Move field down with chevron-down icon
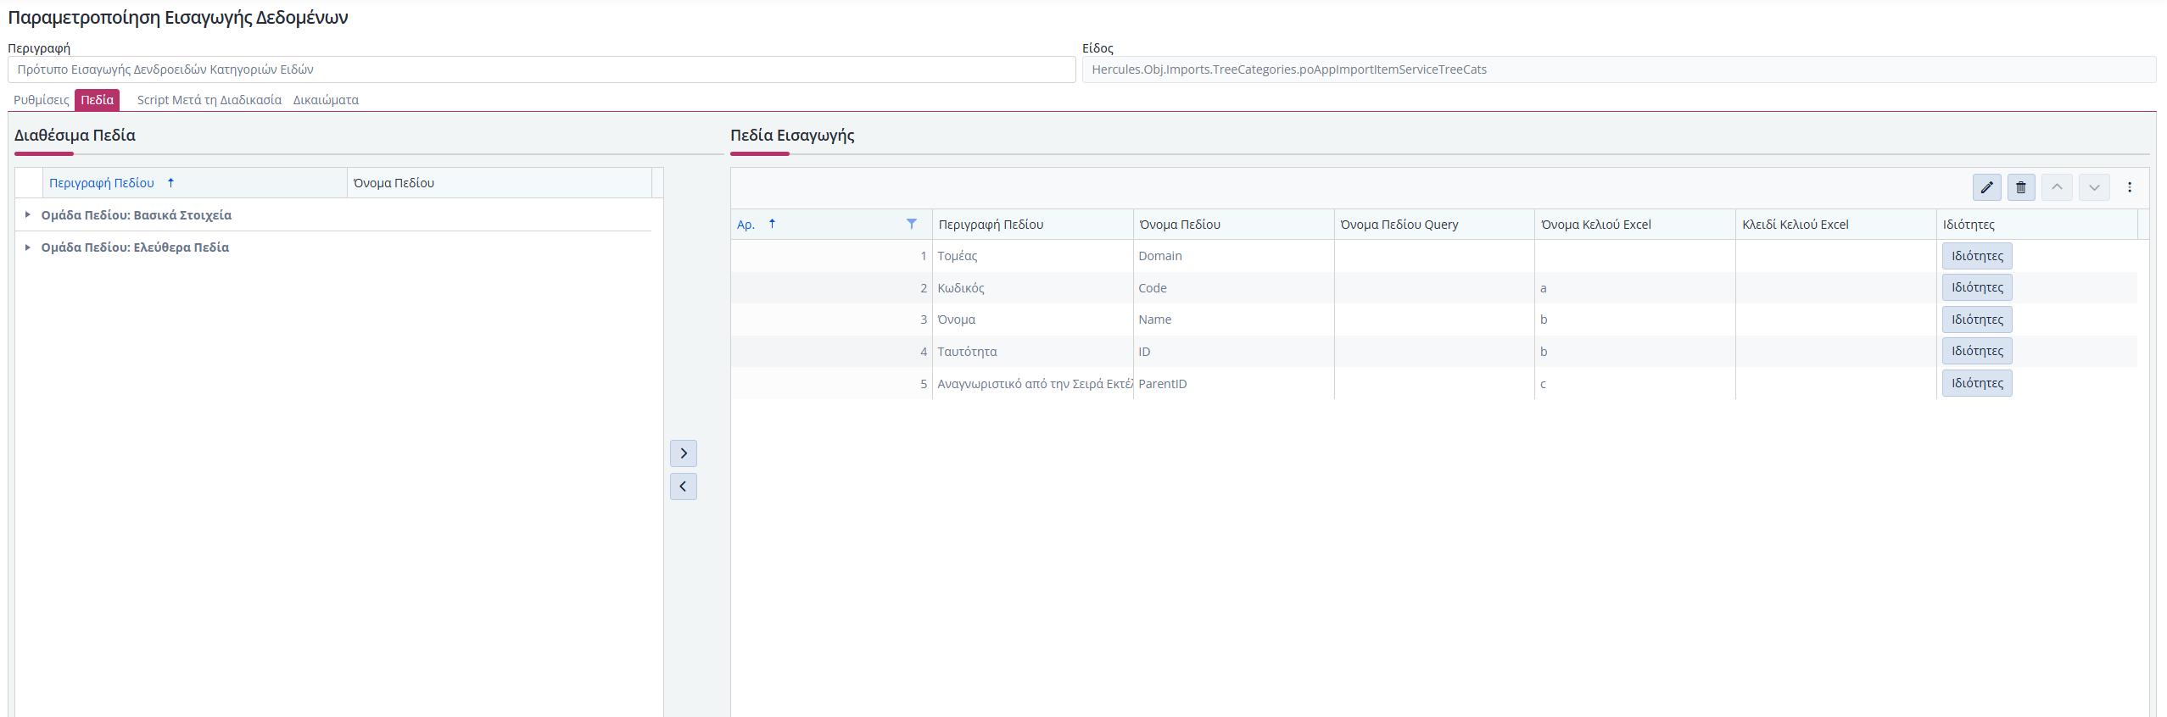Viewport: 2167px width, 717px height. 2094,187
